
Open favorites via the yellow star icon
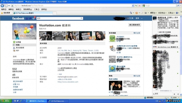click(x=2, y=13)
